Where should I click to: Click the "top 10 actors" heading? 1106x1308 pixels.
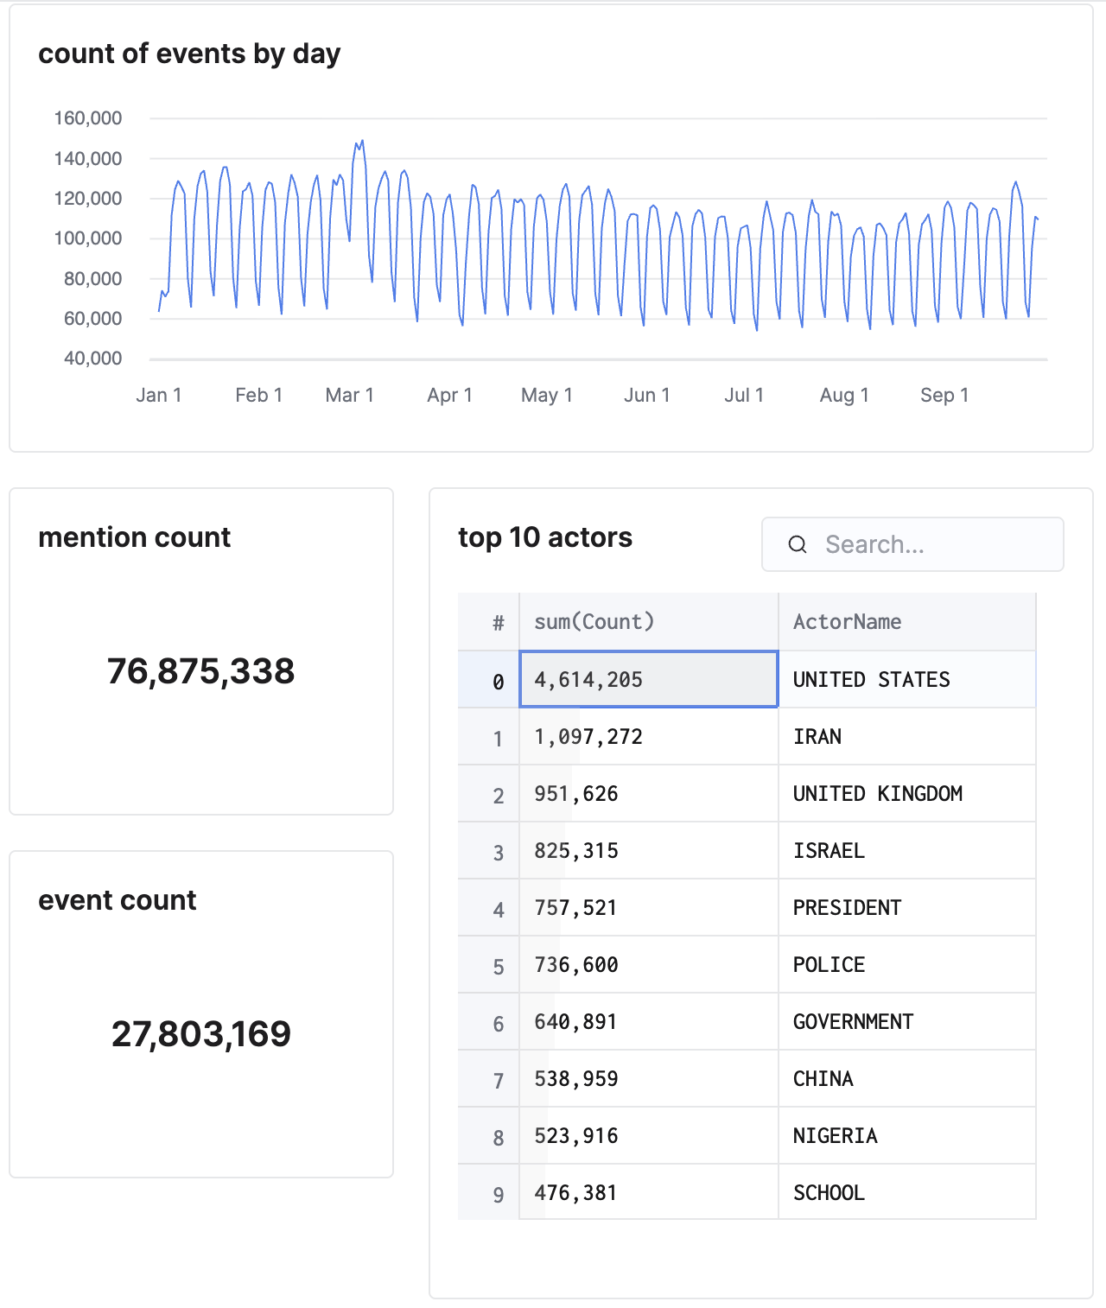(545, 537)
